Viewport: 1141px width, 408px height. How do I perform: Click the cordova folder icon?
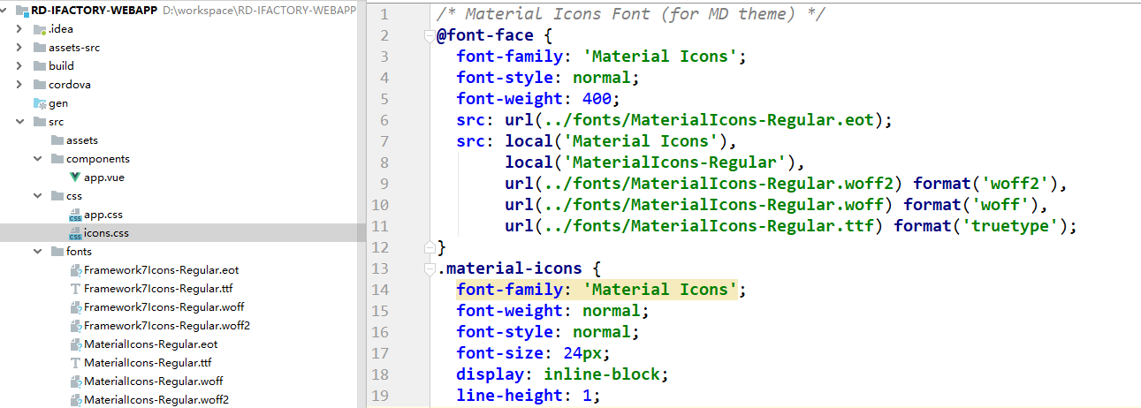point(40,85)
